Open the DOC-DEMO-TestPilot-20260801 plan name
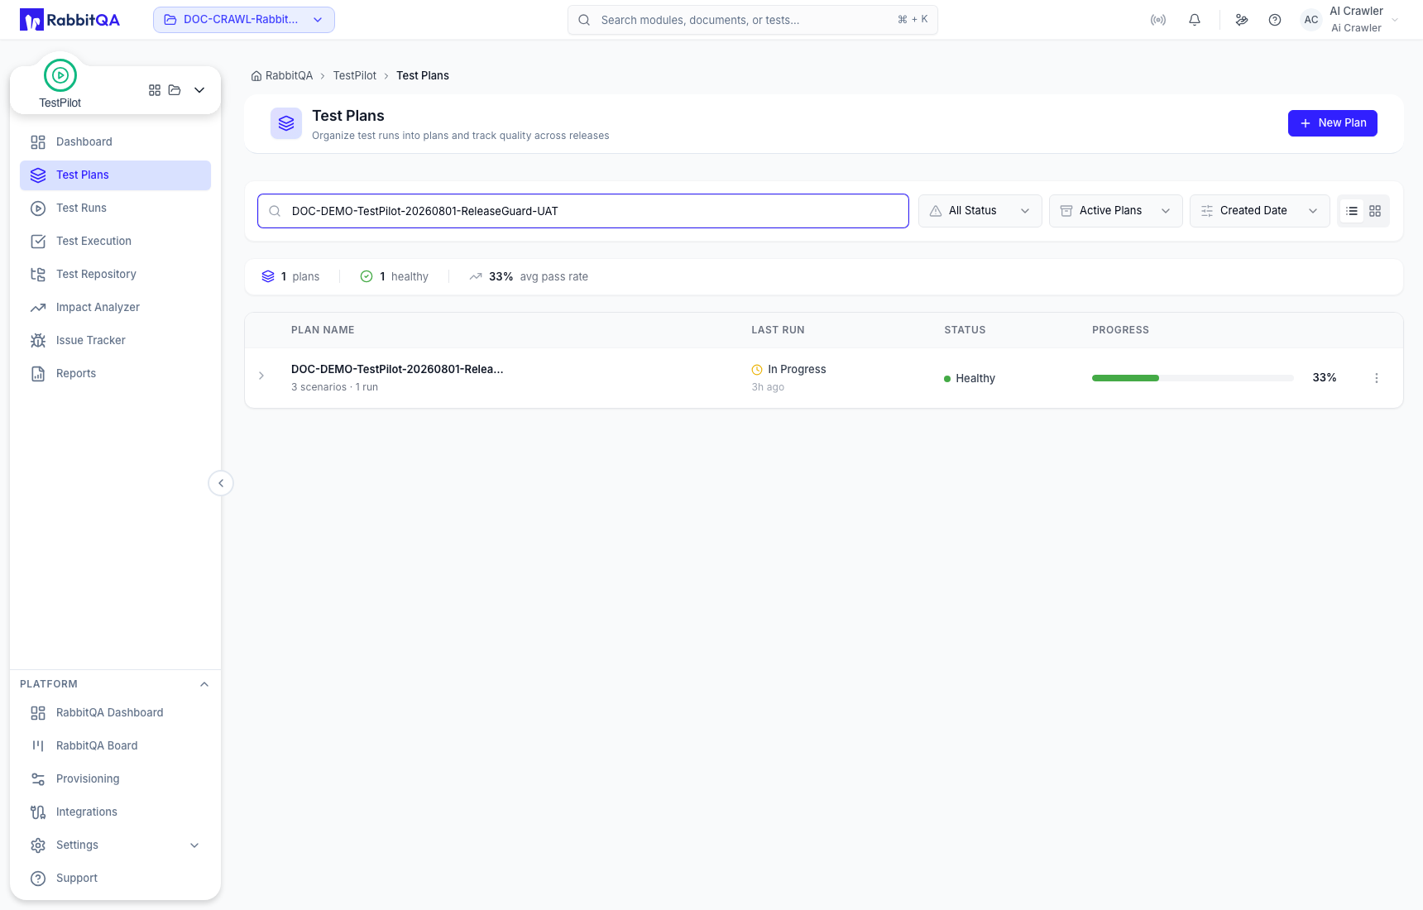Image resolution: width=1423 pixels, height=910 pixels. click(397, 370)
